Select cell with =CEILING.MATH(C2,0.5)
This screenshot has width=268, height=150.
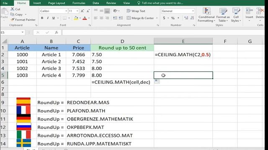click(183, 55)
